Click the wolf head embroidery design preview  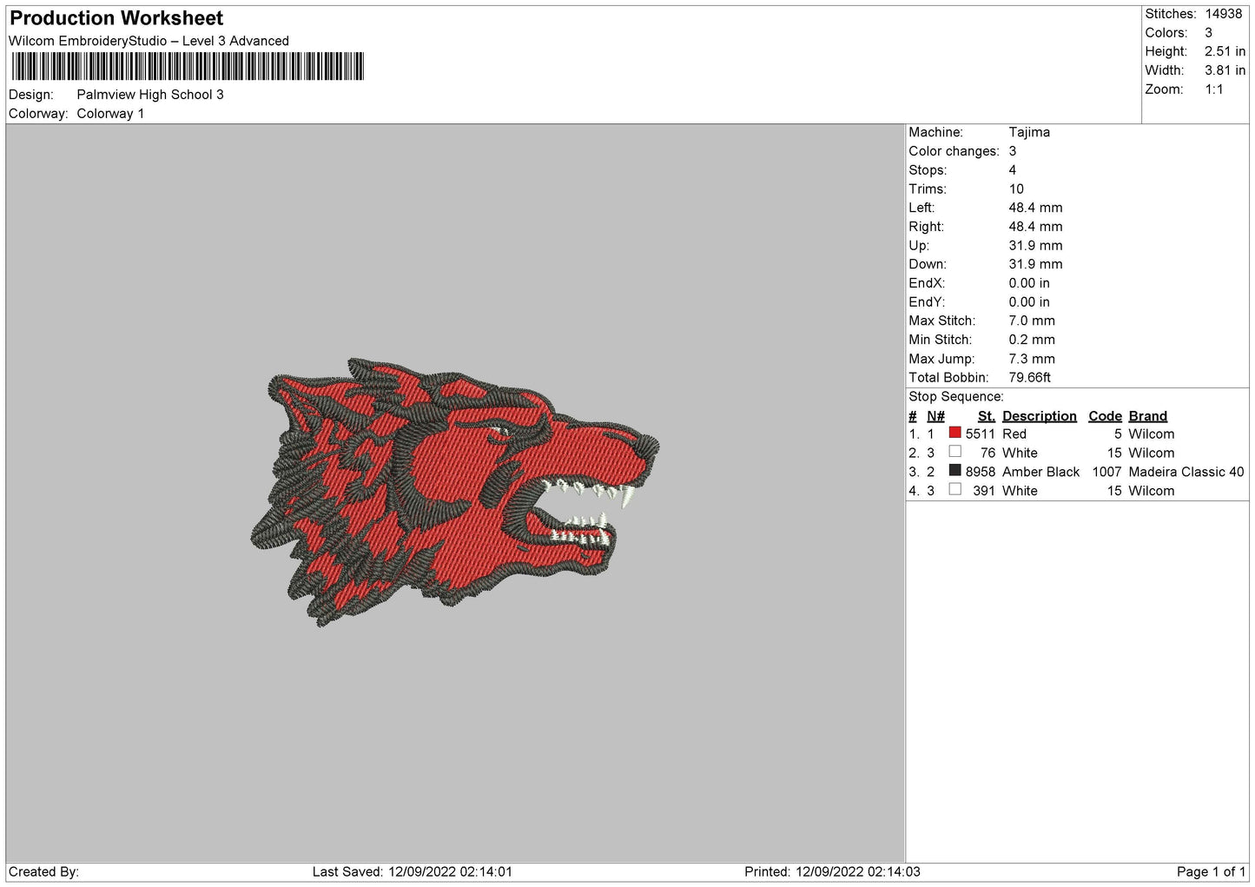454,492
